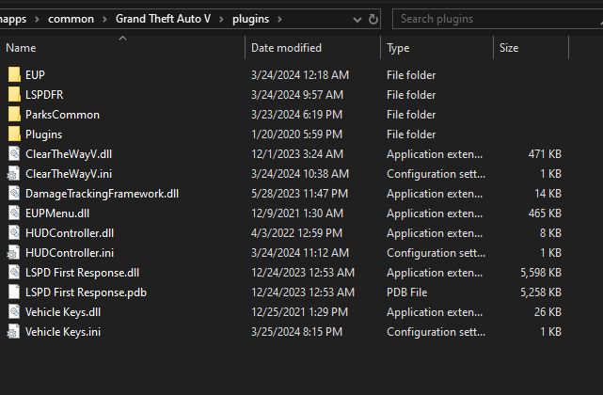Click the ClearTheWayV.ini file icon
The width and height of the screenshot is (603, 395).
point(14,173)
